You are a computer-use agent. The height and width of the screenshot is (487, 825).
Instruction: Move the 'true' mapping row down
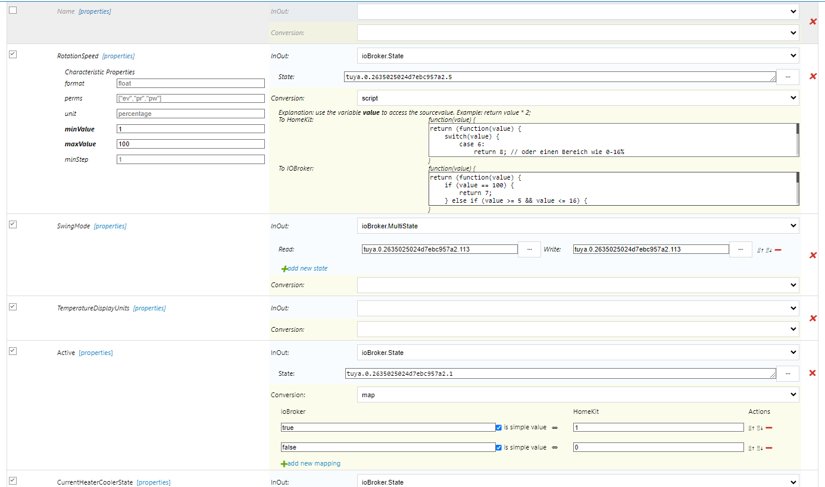(x=760, y=428)
